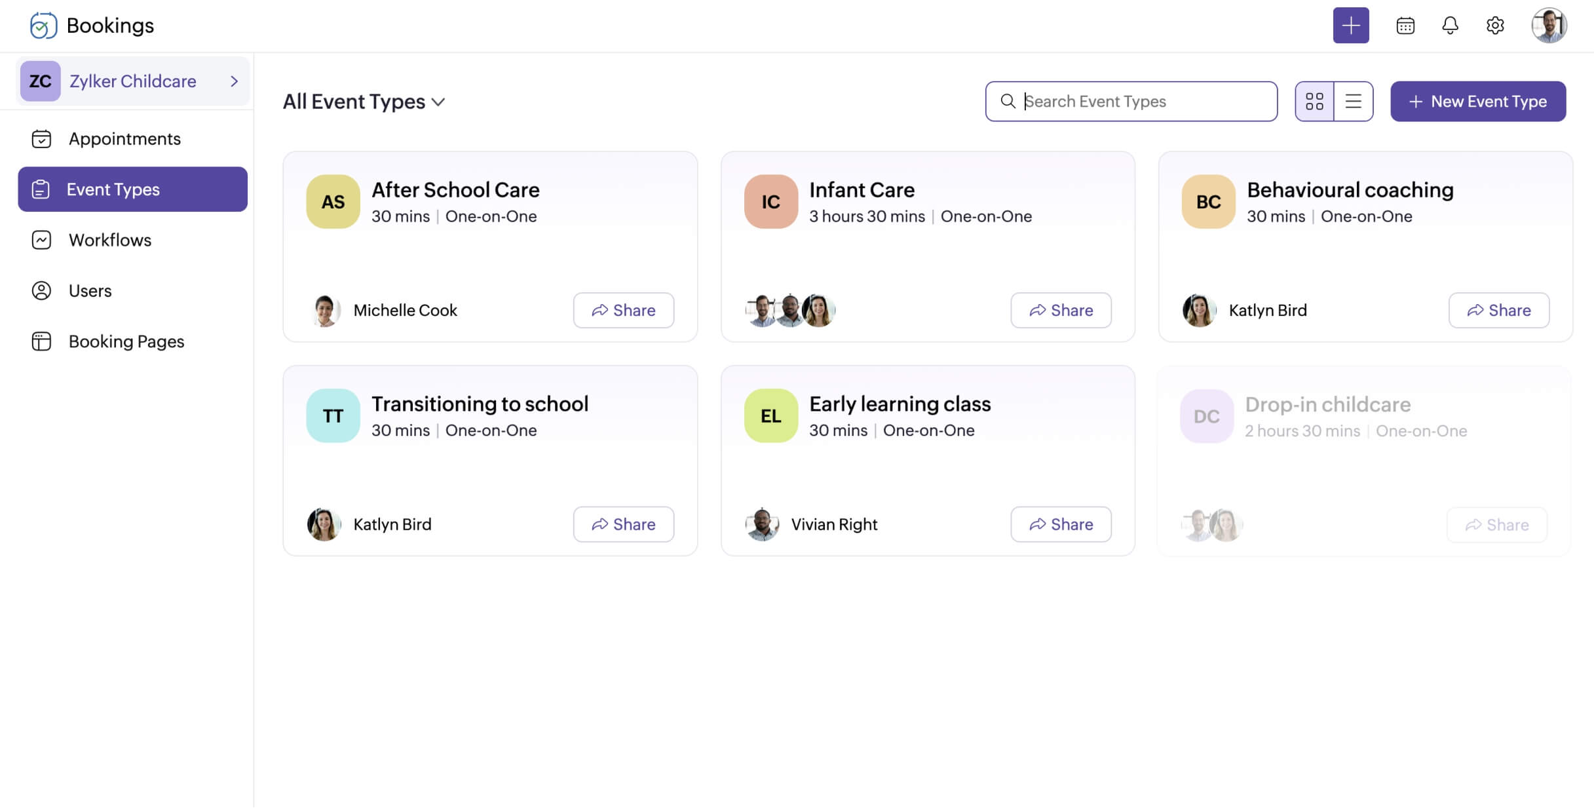Screen dimensions: 1594x808
Task: Share the Transitioning to school event
Action: 623,524
